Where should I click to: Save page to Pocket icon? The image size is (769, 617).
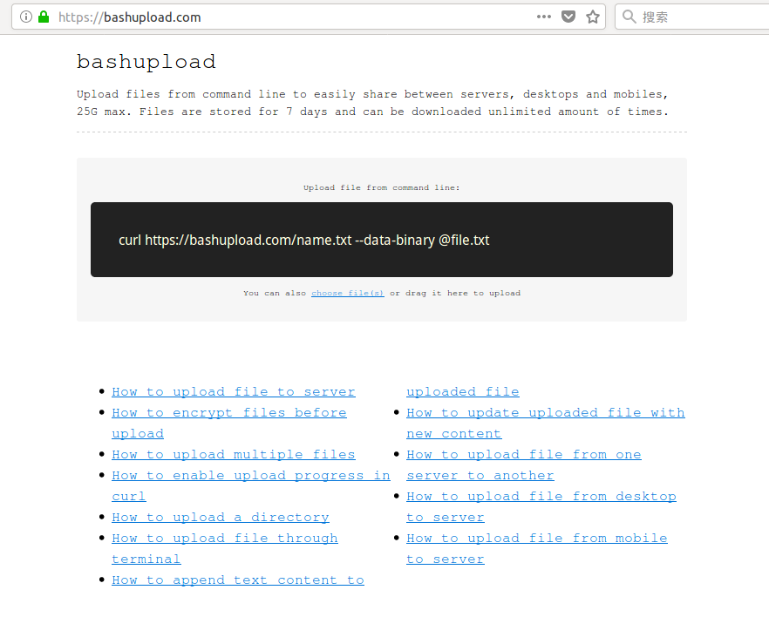coord(568,17)
